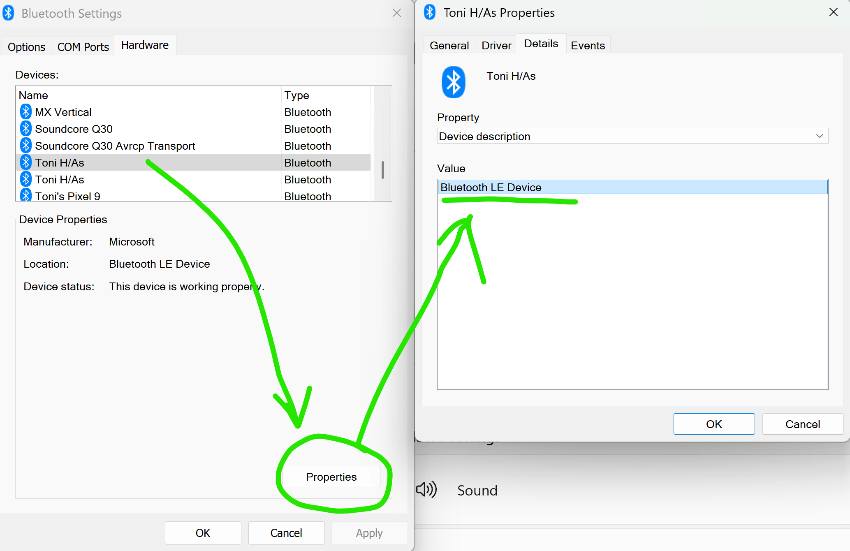Select the General tab
Image resolution: width=850 pixels, height=551 pixels.
pos(449,46)
